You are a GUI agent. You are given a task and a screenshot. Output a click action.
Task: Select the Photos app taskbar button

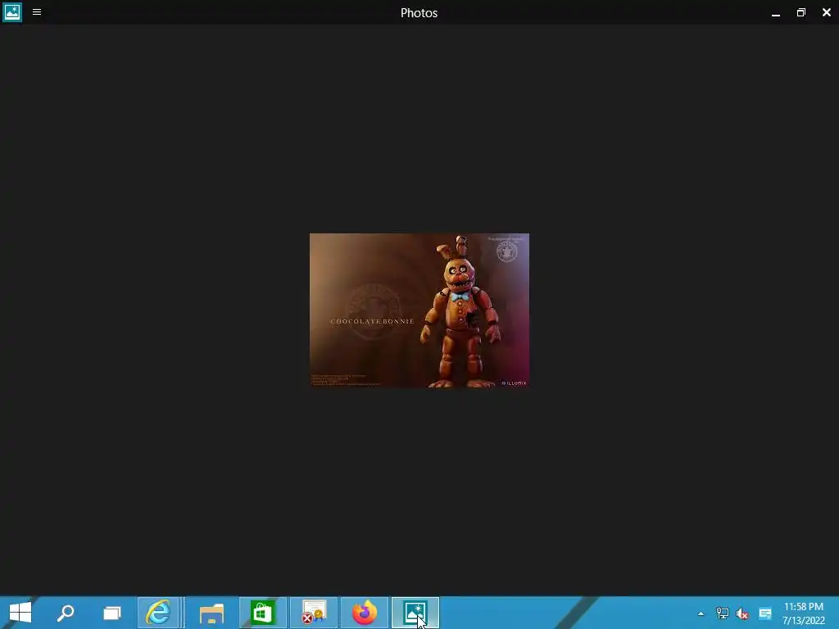point(415,613)
